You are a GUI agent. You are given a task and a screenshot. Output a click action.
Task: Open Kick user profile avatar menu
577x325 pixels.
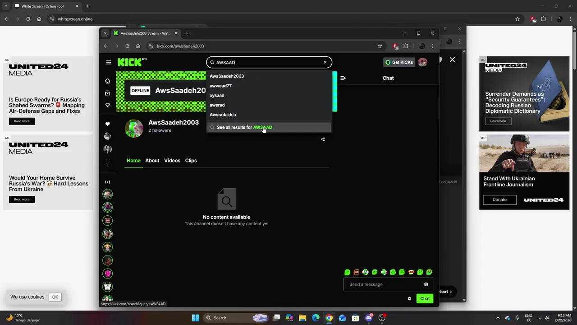(422, 62)
